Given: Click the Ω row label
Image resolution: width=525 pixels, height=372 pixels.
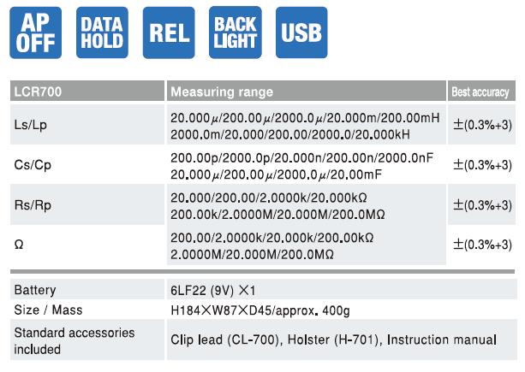Looking at the screenshot, I should [19, 245].
